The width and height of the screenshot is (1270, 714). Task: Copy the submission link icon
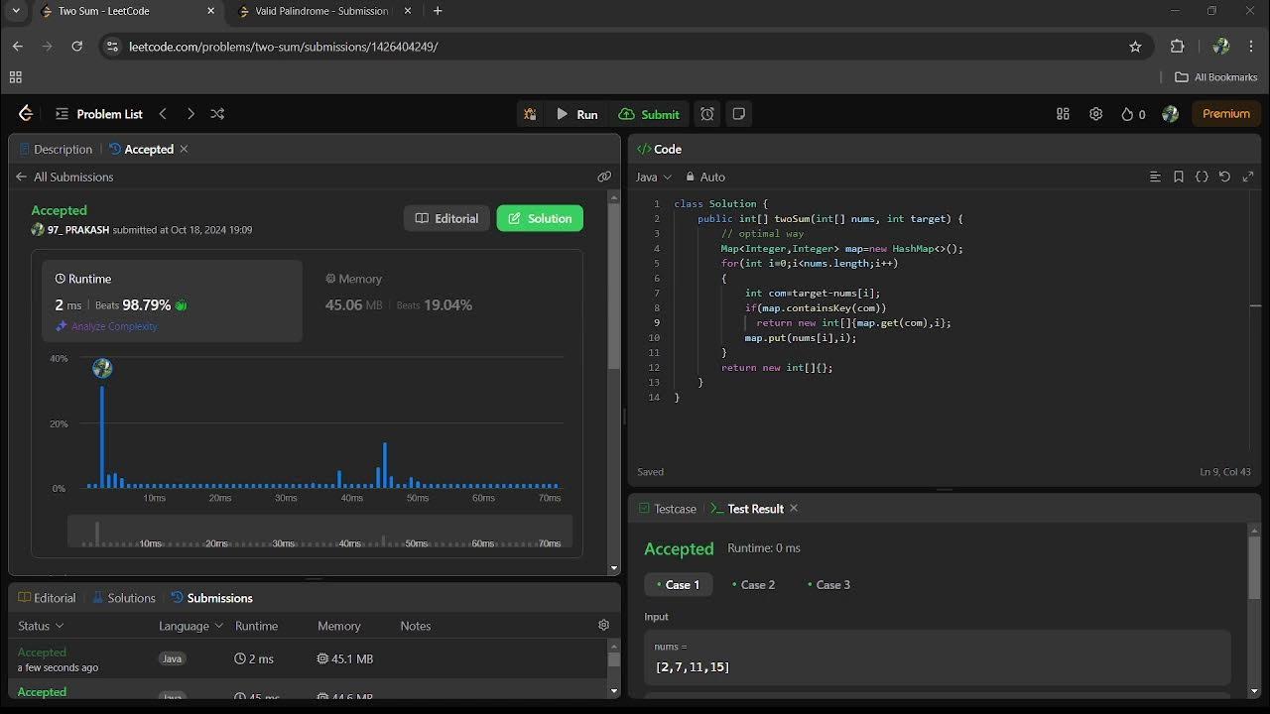tap(604, 177)
